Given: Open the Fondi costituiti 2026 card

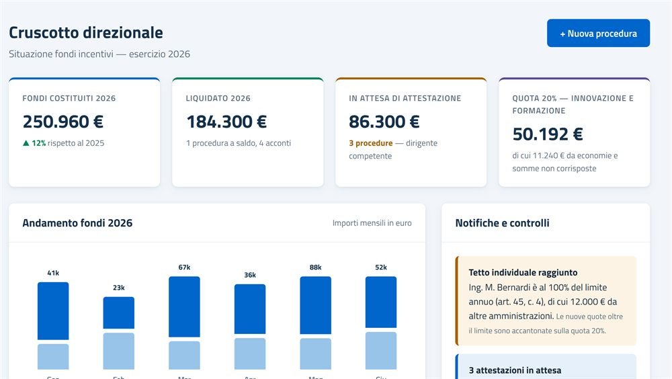Looking at the screenshot, I should pyautogui.click(x=85, y=132).
